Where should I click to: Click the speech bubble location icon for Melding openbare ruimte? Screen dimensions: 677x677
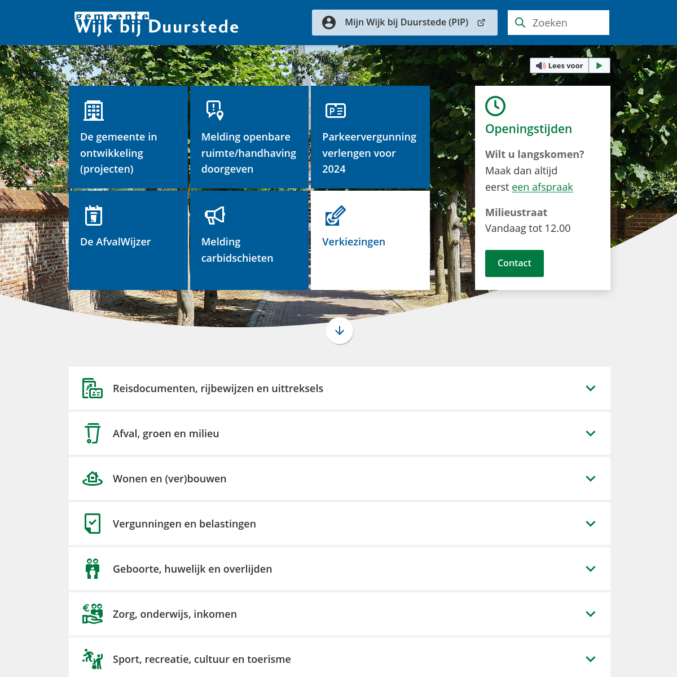(x=215, y=110)
